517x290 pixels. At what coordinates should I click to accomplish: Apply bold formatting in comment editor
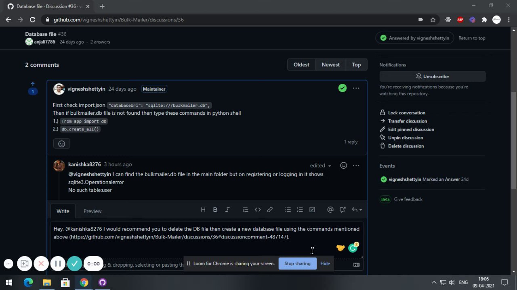pyautogui.click(x=215, y=210)
